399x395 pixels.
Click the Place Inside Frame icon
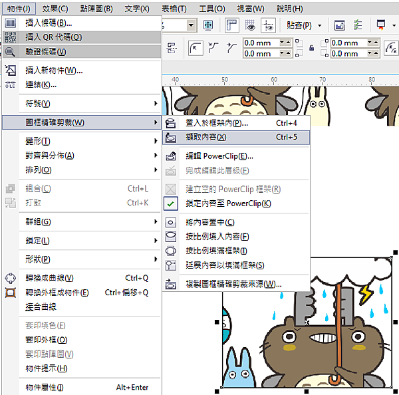(x=171, y=123)
